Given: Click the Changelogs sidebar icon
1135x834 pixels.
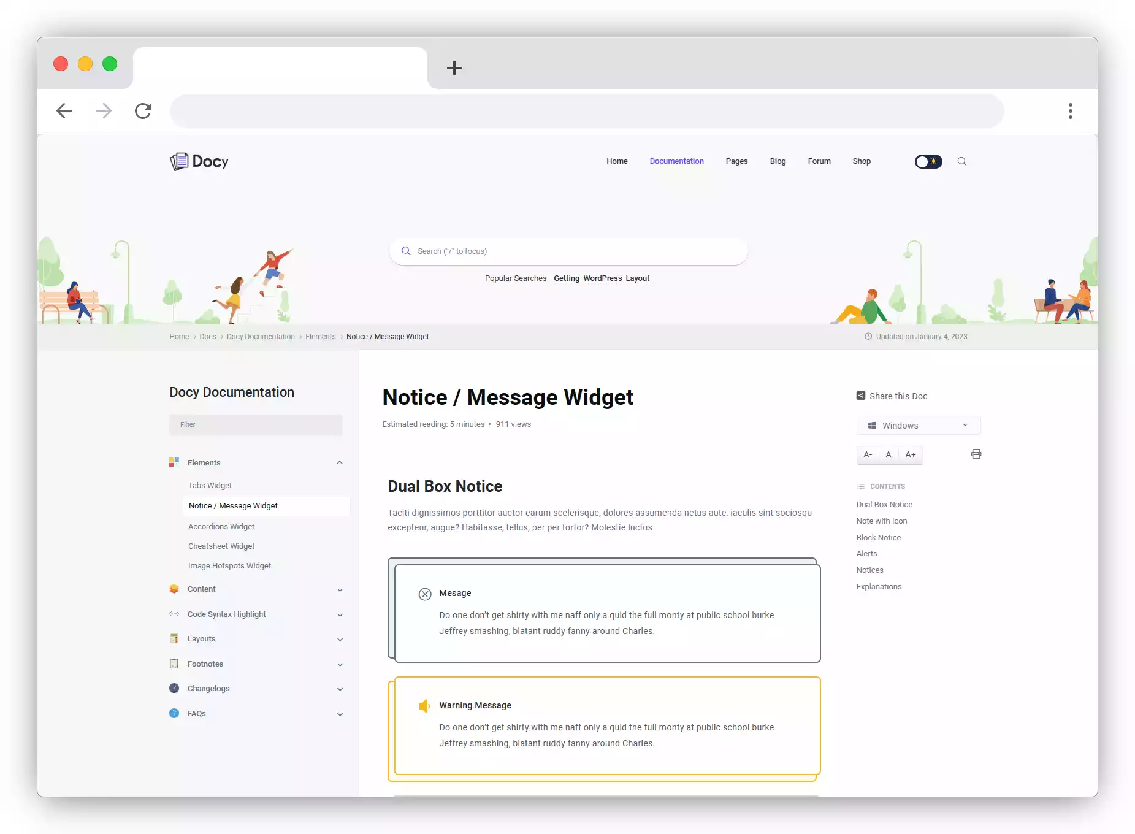Looking at the screenshot, I should 174,688.
